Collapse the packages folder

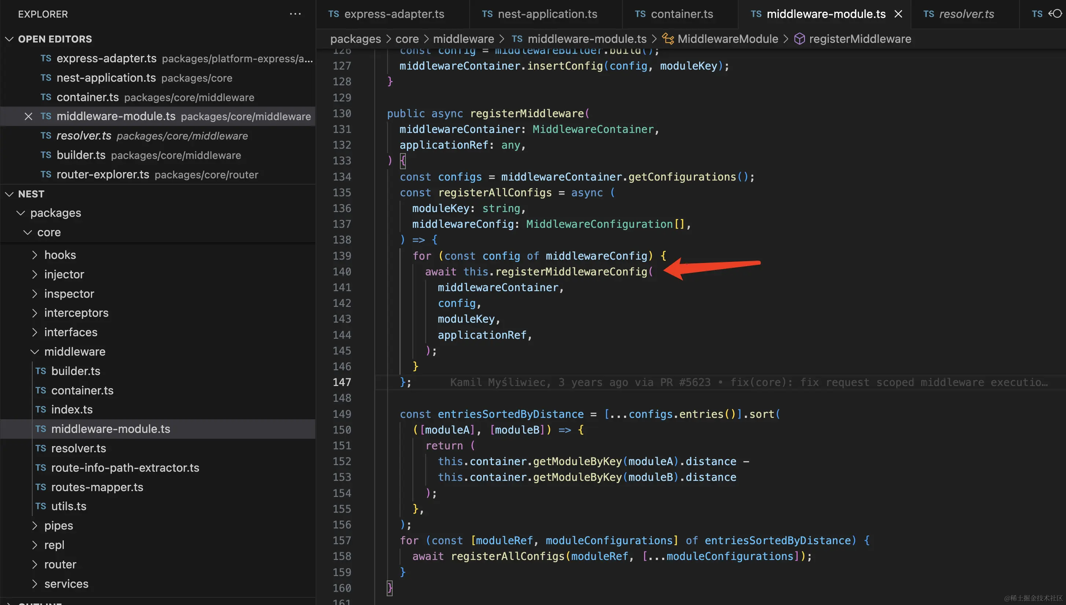[x=21, y=213]
